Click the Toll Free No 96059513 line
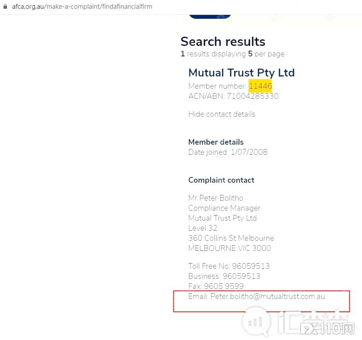Image resolution: width=362 pixels, height=340 pixels. [229, 266]
